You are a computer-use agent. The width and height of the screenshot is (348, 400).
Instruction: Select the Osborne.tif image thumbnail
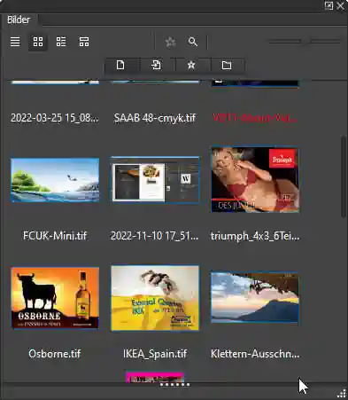coord(55,298)
